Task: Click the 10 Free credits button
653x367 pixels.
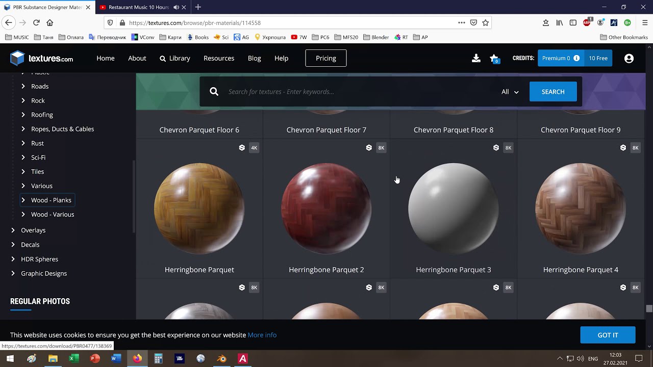Action: pyautogui.click(x=598, y=58)
